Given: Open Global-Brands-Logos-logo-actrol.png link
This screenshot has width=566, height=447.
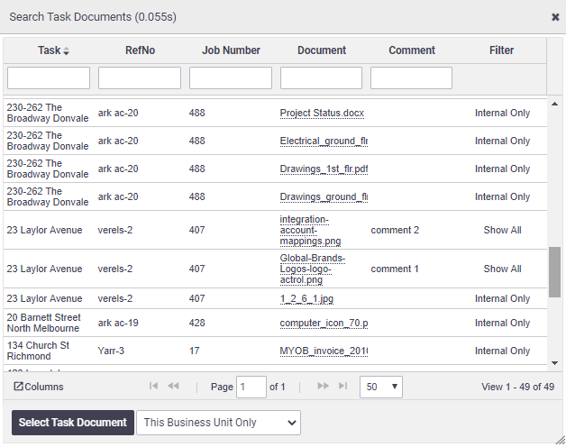Looking at the screenshot, I should pos(313,269).
